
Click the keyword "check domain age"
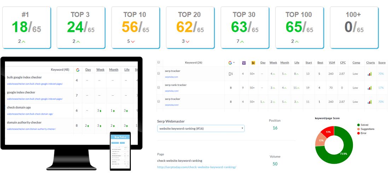[x=19, y=108]
